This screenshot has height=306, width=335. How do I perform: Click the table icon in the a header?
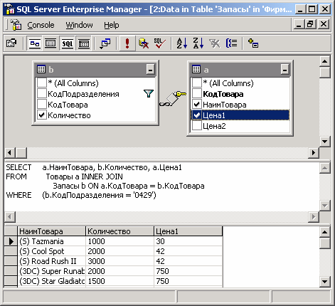[x=196, y=69]
